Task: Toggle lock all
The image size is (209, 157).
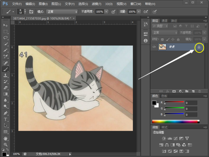Action: click(x=178, y=39)
